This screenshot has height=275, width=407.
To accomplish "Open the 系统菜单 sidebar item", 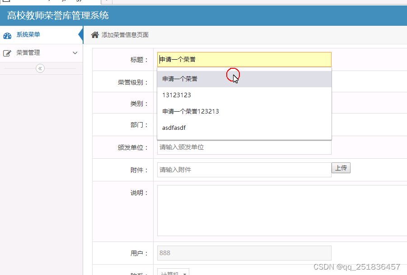I will (x=28, y=35).
